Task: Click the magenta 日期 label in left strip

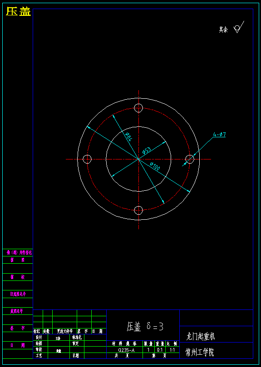Action: [18, 345]
